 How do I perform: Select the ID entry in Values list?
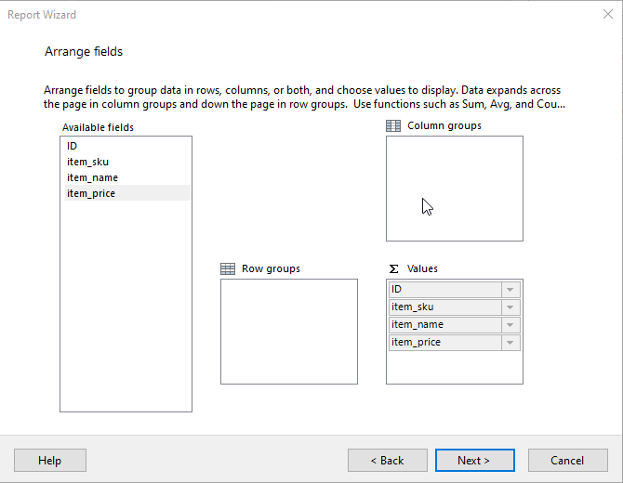(445, 290)
